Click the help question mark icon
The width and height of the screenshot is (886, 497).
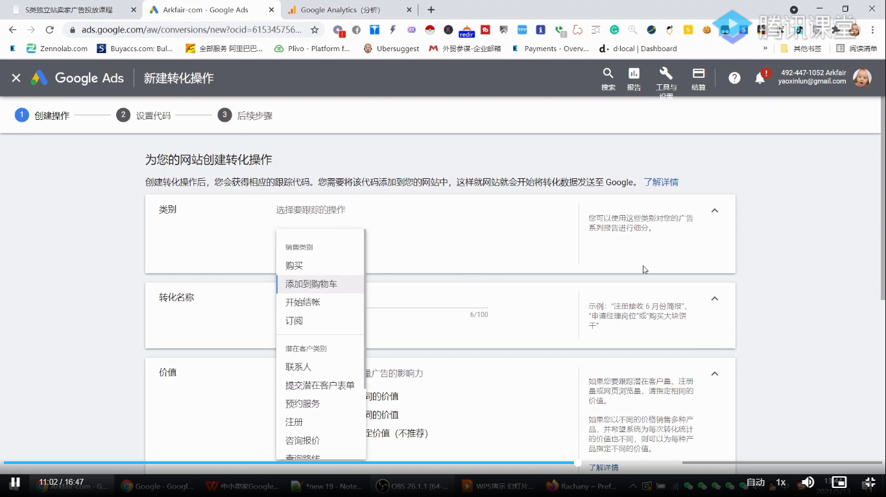(x=734, y=78)
